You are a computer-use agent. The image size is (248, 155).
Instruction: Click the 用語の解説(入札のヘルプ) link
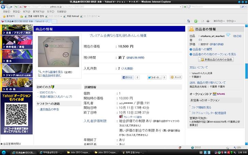point(56,97)
